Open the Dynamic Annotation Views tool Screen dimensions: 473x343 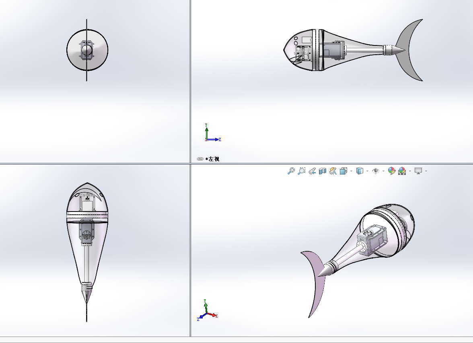point(333,171)
